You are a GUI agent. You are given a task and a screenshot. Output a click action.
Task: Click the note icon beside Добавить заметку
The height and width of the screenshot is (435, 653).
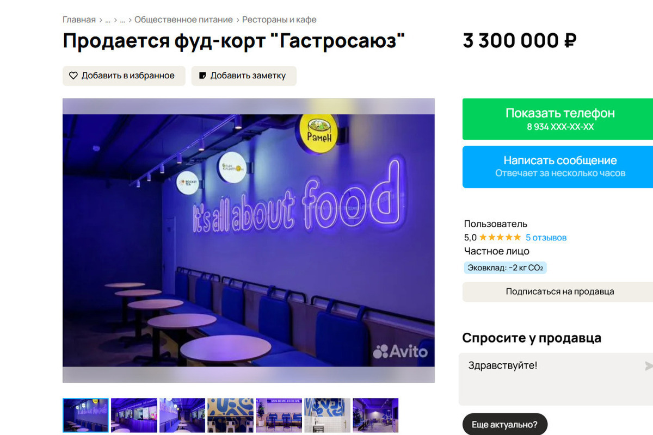[202, 76]
